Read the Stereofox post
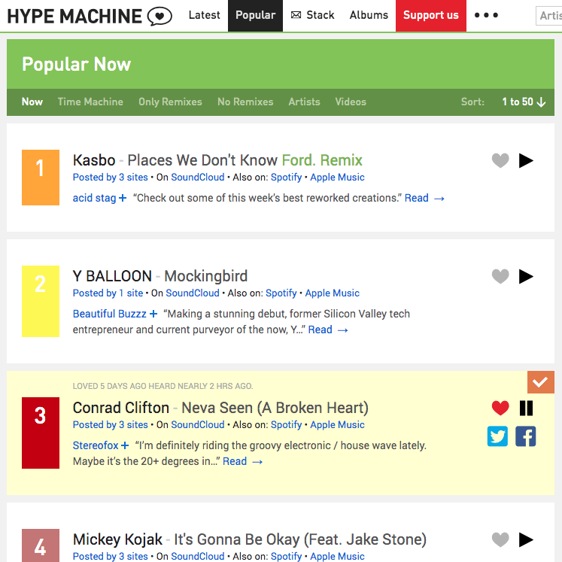Screen dimensions: 562x562 (243, 461)
